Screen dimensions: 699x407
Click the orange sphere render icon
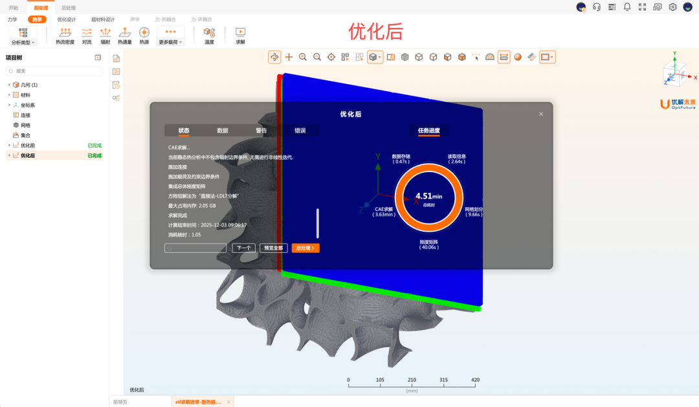tap(518, 57)
